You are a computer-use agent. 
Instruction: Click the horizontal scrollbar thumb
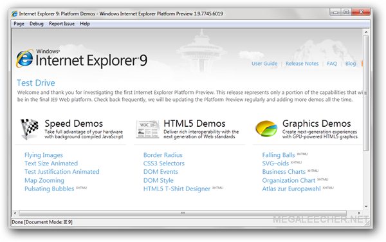point(183,213)
